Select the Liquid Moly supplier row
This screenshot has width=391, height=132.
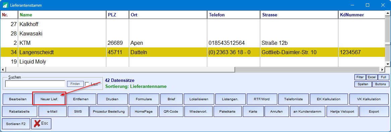pyautogui.click(x=193, y=61)
